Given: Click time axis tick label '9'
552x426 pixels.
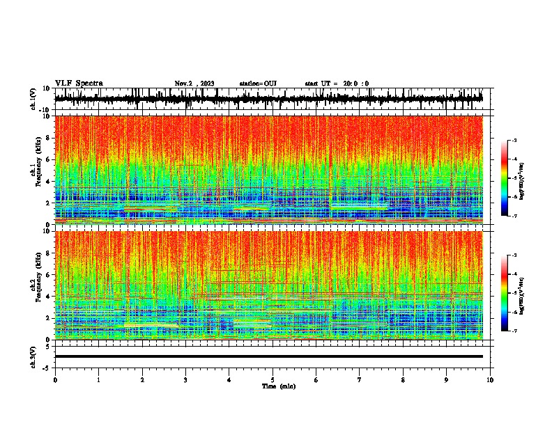Looking at the screenshot, I should pyautogui.click(x=446, y=380).
